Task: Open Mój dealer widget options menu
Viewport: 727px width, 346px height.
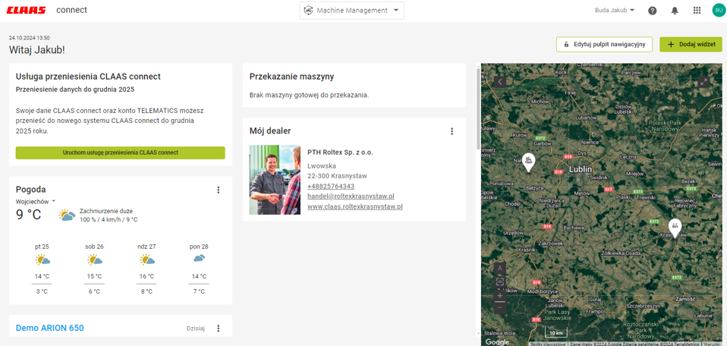Action: coord(452,131)
